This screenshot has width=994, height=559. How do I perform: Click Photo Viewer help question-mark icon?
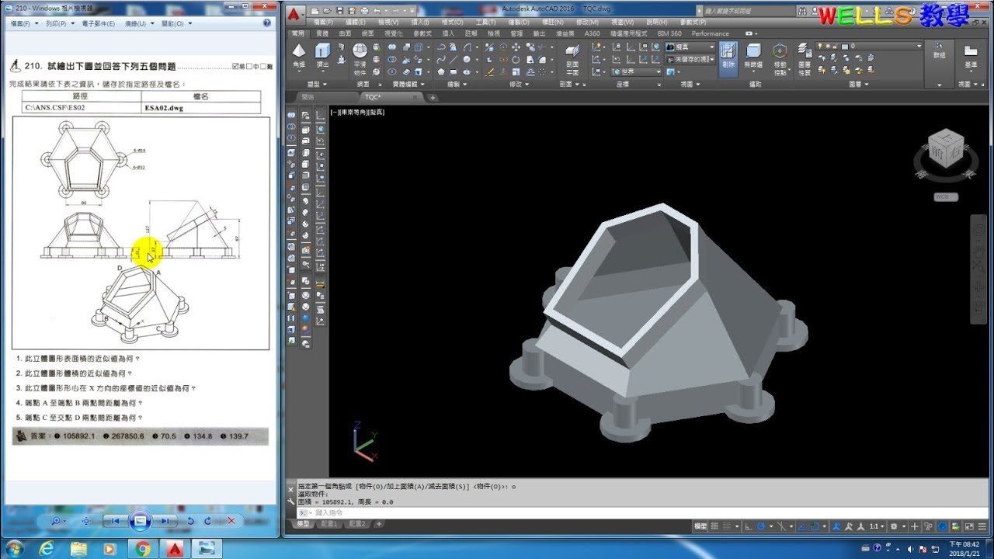point(269,24)
